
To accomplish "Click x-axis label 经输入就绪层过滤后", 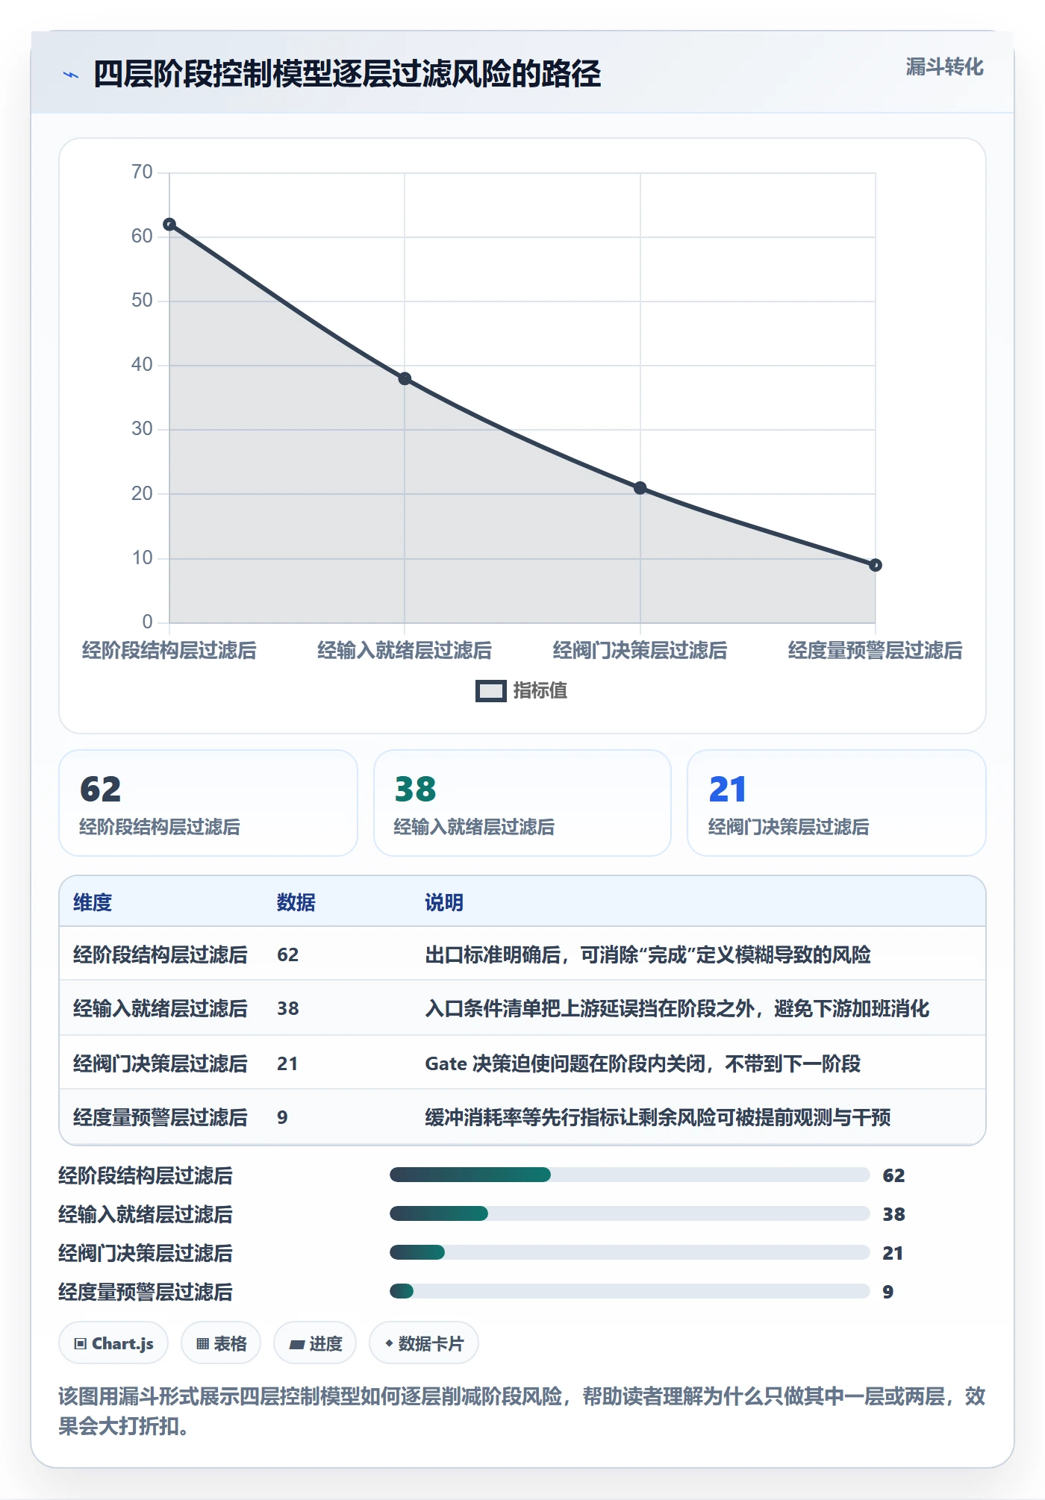I will [x=405, y=651].
